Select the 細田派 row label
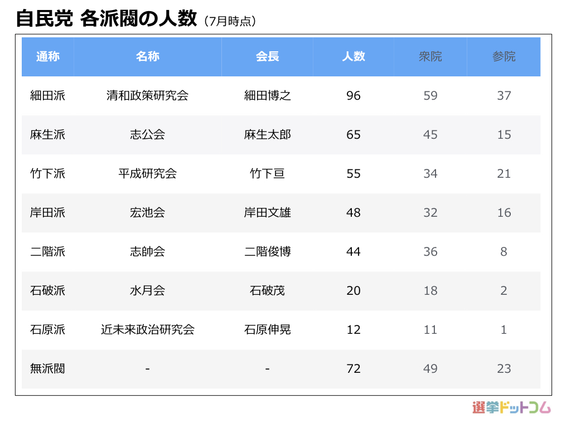The width and height of the screenshot is (571, 428). (48, 96)
